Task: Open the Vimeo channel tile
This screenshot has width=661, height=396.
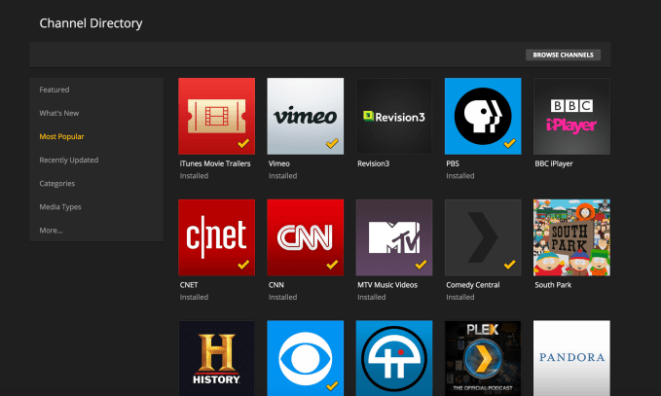Action: [x=306, y=117]
